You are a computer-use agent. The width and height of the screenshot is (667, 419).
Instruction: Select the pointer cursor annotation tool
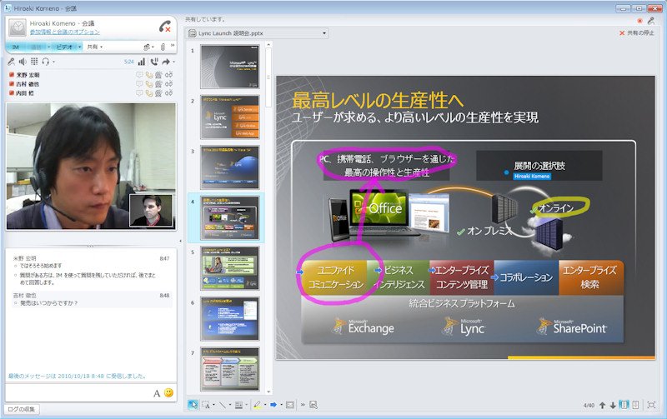tap(193, 405)
